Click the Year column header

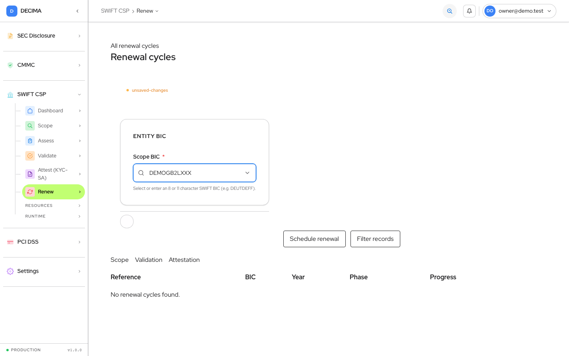(298, 277)
